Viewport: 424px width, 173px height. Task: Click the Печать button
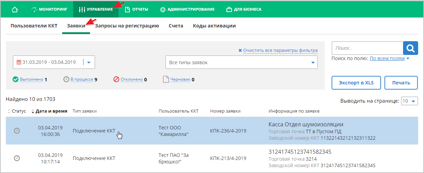pos(401,83)
